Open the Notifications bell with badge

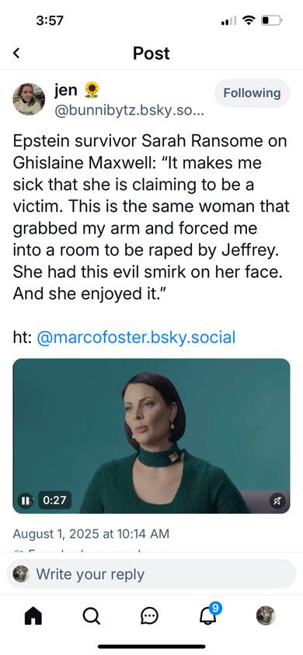(x=209, y=614)
